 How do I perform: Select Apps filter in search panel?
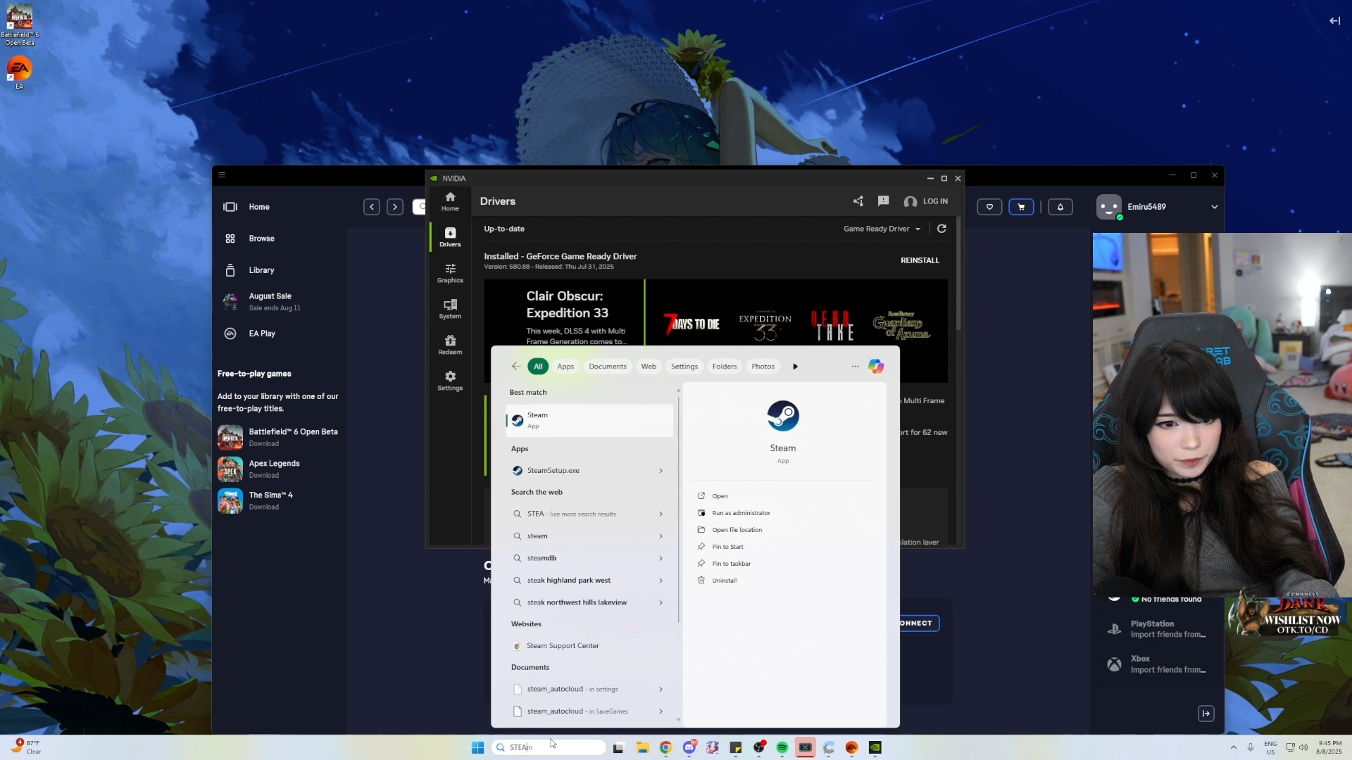coord(565,367)
